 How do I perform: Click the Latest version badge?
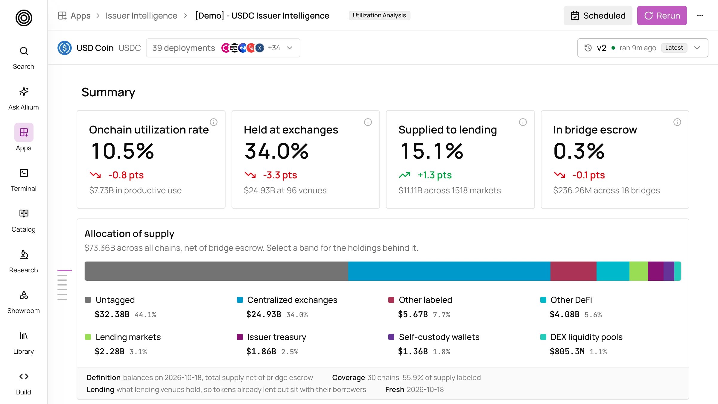[x=674, y=48]
